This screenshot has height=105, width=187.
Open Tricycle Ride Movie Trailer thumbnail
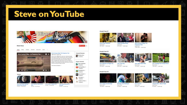(161, 78)
